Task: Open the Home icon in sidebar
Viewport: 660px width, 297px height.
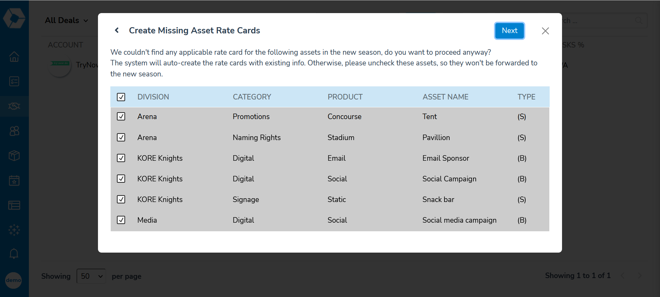Action: coord(14,56)
